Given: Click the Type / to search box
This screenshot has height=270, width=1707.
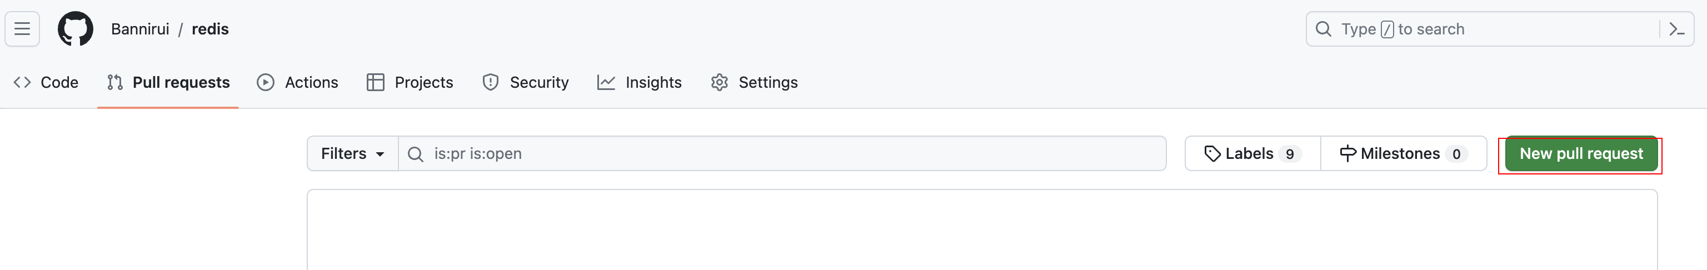Looking at the screenshot, I should point(1484,29).
